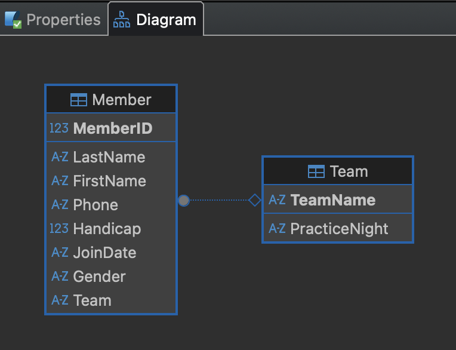Click the relationship circle endpoint on Member
This screenshot has height=350, width=456.
[x=184, y=201]
